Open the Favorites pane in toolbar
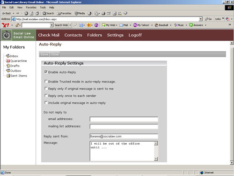Viewport: 234px width, 176px height. pyautogui.click(x=64, y=14)
